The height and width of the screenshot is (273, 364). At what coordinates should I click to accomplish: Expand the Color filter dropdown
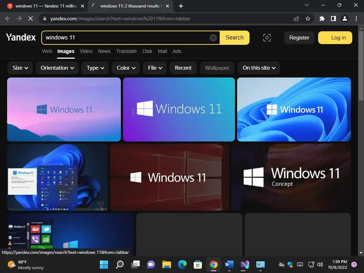[126, 68]
